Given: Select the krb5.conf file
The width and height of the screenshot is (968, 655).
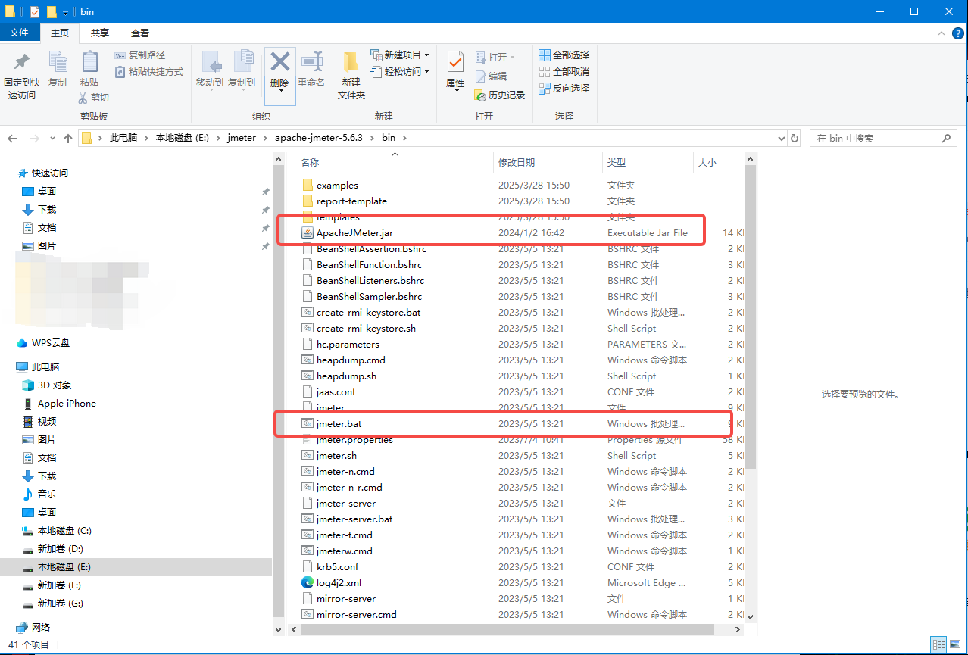Looking at the screenshot, I should click(x=337, y=567).
